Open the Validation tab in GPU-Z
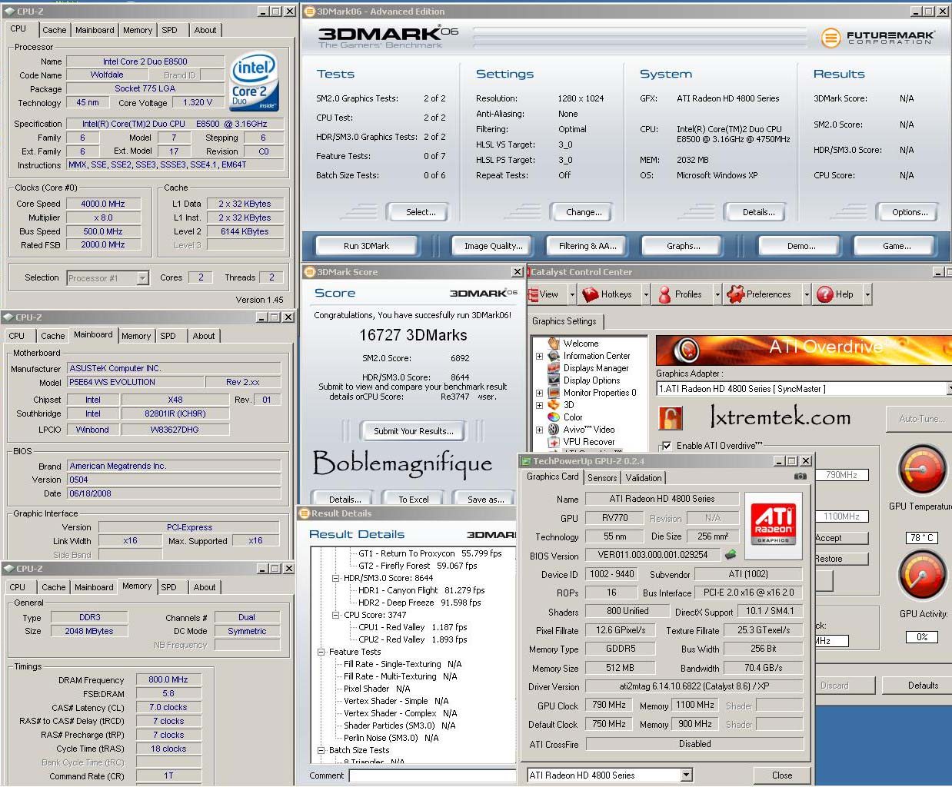 (x=644, y=478)
